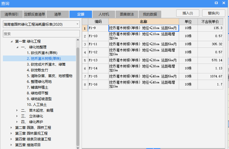This screenshot has width=229, height=149.
Task: Click the 搜索 input field
Action: [x=41, y=34]
